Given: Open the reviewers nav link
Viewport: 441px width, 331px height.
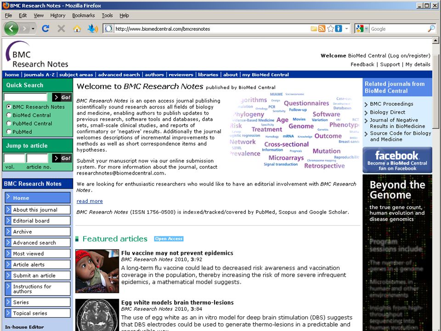Looking at the screenshot, I should [181, 74].
